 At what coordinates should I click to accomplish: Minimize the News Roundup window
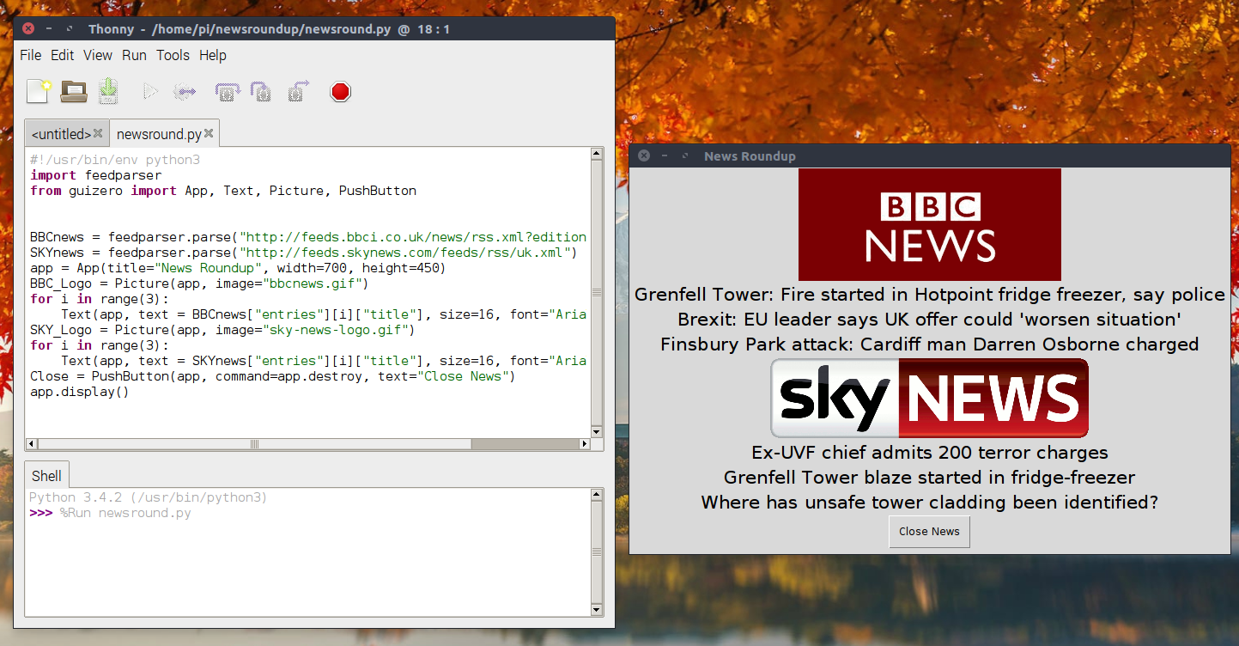point(665,155)
